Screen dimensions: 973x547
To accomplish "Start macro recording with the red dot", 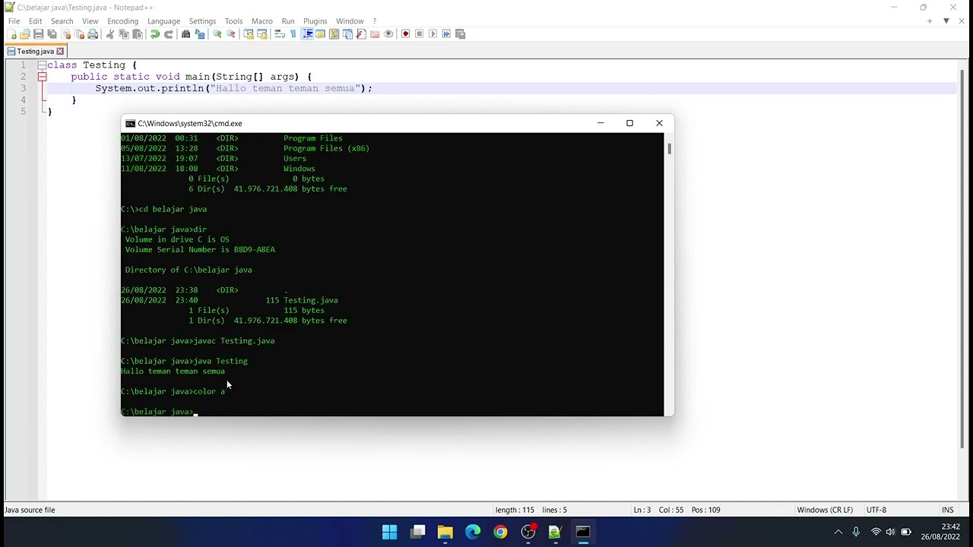I will coord(405,33).
